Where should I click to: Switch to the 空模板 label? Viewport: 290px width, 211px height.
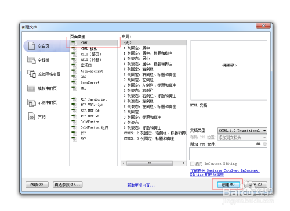[43, 60]
